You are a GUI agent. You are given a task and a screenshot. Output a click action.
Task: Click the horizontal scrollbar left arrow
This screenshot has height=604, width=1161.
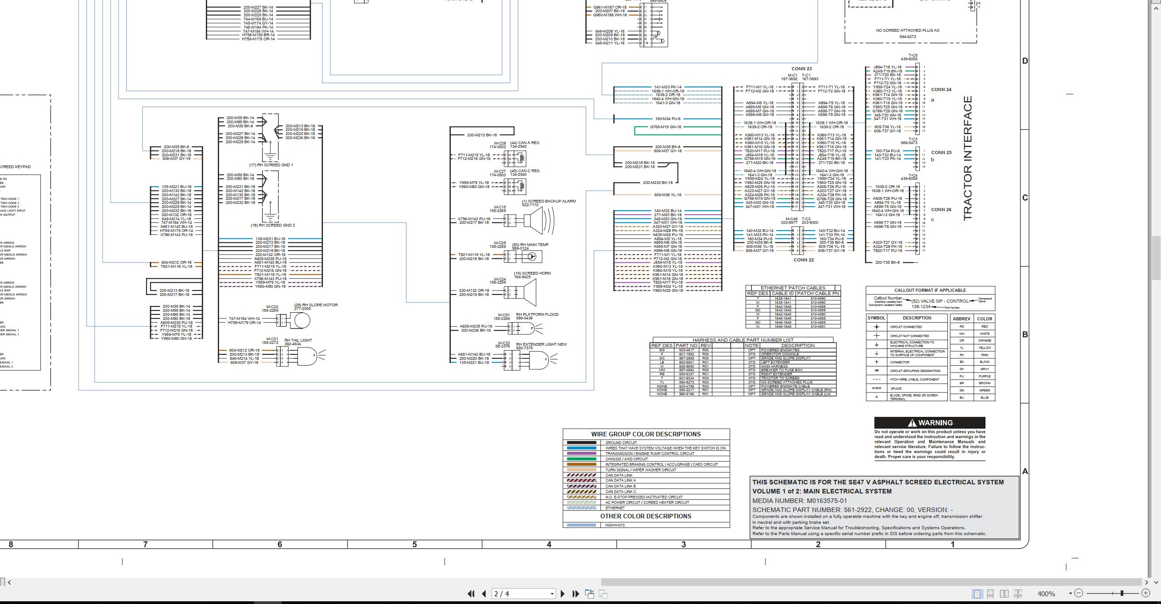[10, 582]
